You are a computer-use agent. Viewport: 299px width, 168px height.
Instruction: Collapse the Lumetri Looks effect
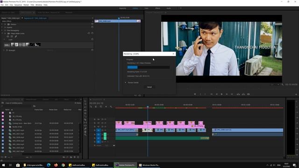click(2, 34)
